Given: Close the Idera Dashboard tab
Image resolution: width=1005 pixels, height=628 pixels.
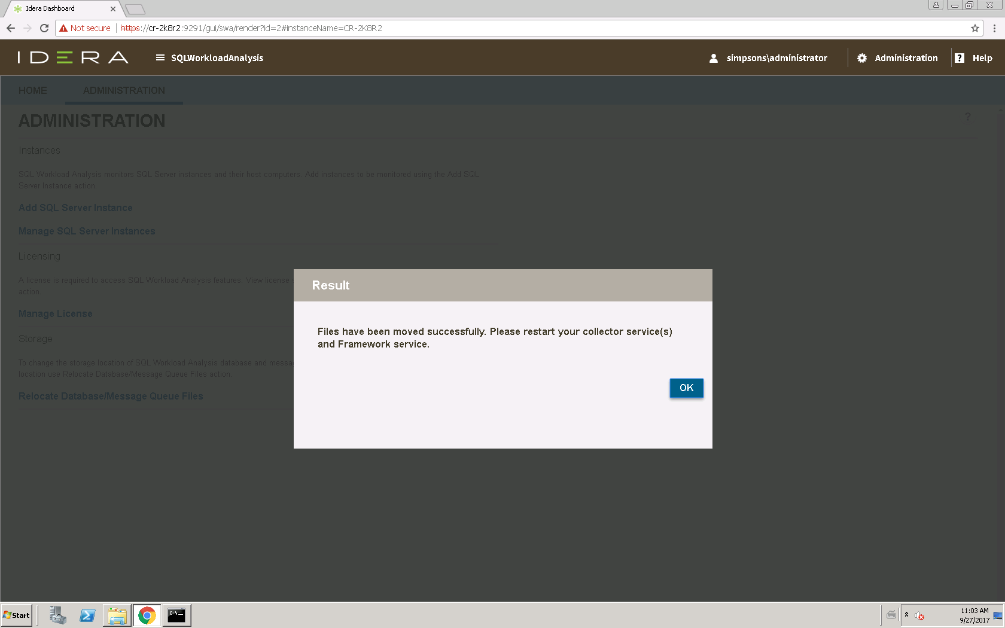Looking at the screenshot, I should pyautogui.click(x=113, y=9).
